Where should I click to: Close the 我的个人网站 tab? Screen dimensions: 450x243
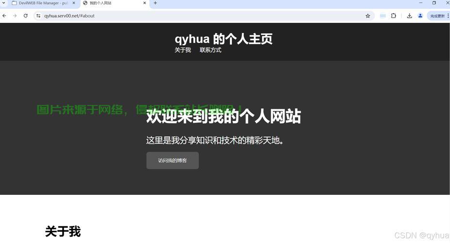coord(145,3)
